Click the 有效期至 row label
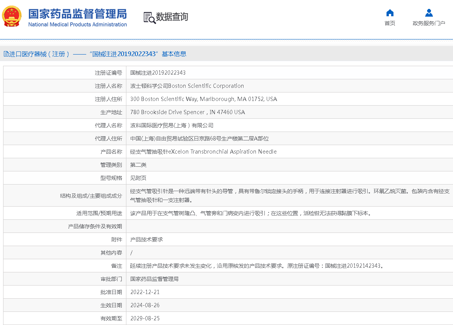This screenshot has width=453, height=325. coord(111,318)
